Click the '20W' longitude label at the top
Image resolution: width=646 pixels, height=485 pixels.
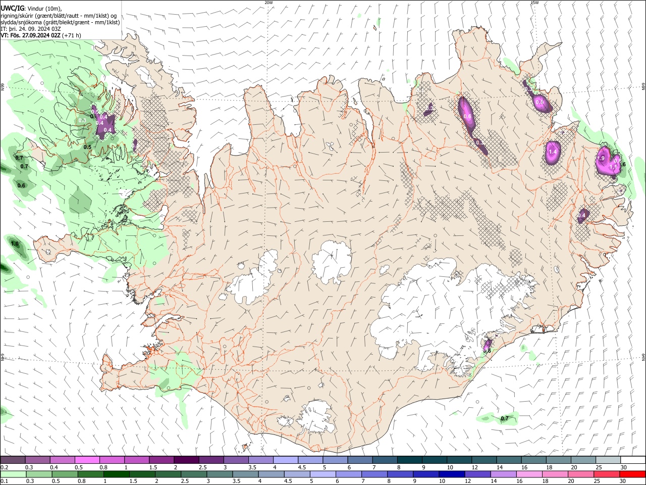pos(268,3)
